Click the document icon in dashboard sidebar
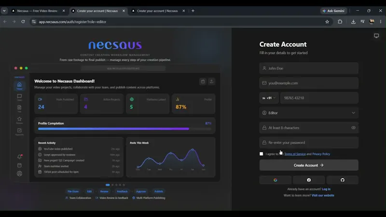This screenshot has height=217, width=386. [x=19, y=108]
